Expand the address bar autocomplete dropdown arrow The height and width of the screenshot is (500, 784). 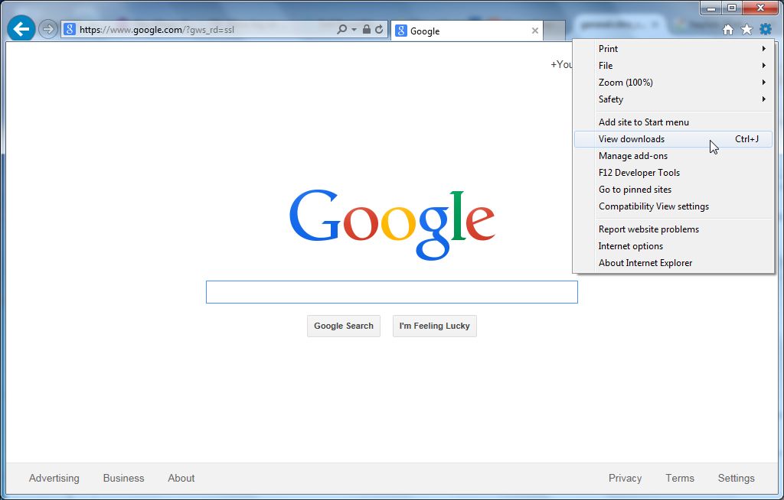(x=354, y=30)
